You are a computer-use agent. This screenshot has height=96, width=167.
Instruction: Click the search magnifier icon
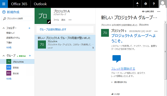[x=4, y=19]
